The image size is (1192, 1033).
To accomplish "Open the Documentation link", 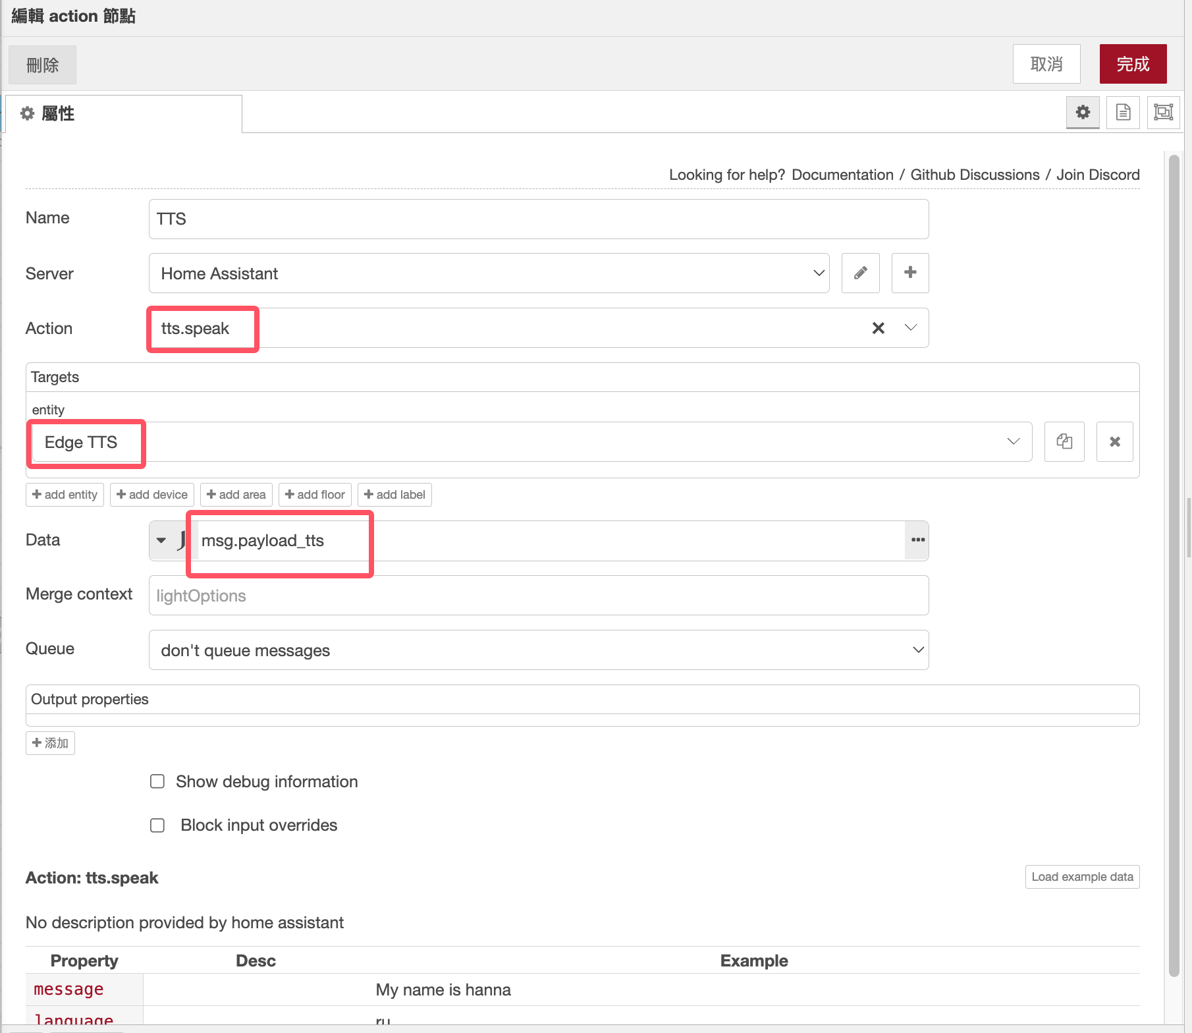I will [842, 175].
